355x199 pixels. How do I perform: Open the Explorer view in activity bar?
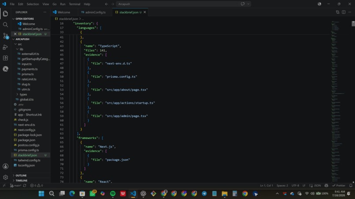click(5, 14)
